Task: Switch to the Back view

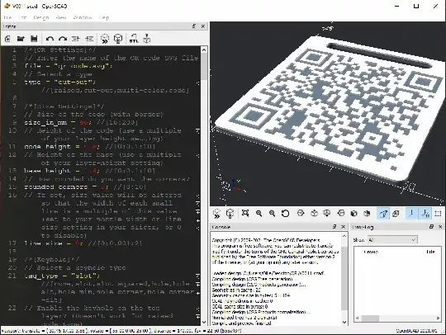Action: click(367, 213)
